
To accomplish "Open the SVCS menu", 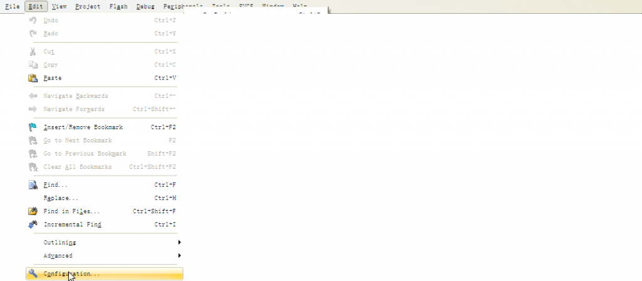I will pos(246,6).
